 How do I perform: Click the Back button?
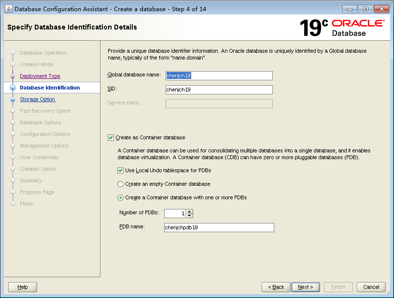tap(276, 287)
